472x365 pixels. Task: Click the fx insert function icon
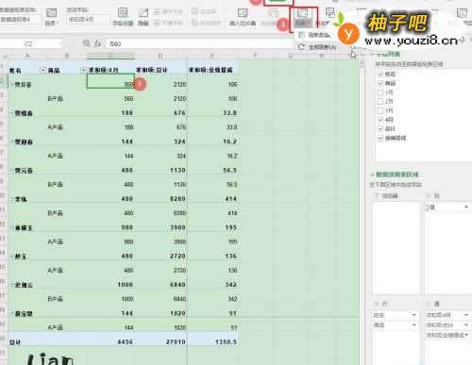point(98,43)
